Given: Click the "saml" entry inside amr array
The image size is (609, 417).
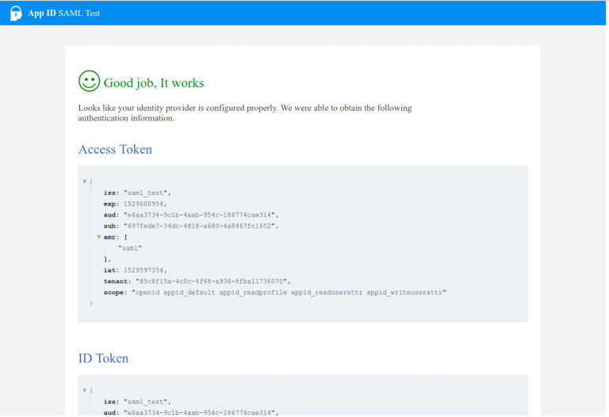Looking at the screenshot, I should point(132,248).
